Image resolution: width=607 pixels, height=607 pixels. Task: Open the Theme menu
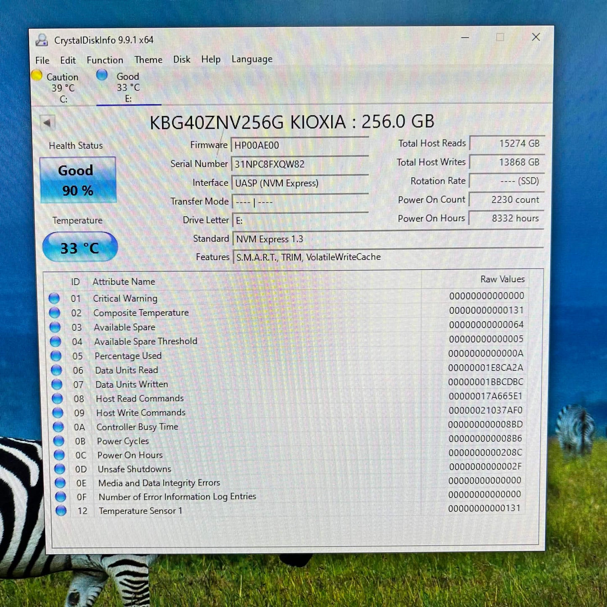[148, 60]
